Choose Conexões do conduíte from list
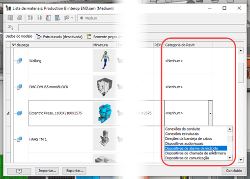This screenshot has height=179, width=250. (x=196, y=129)
